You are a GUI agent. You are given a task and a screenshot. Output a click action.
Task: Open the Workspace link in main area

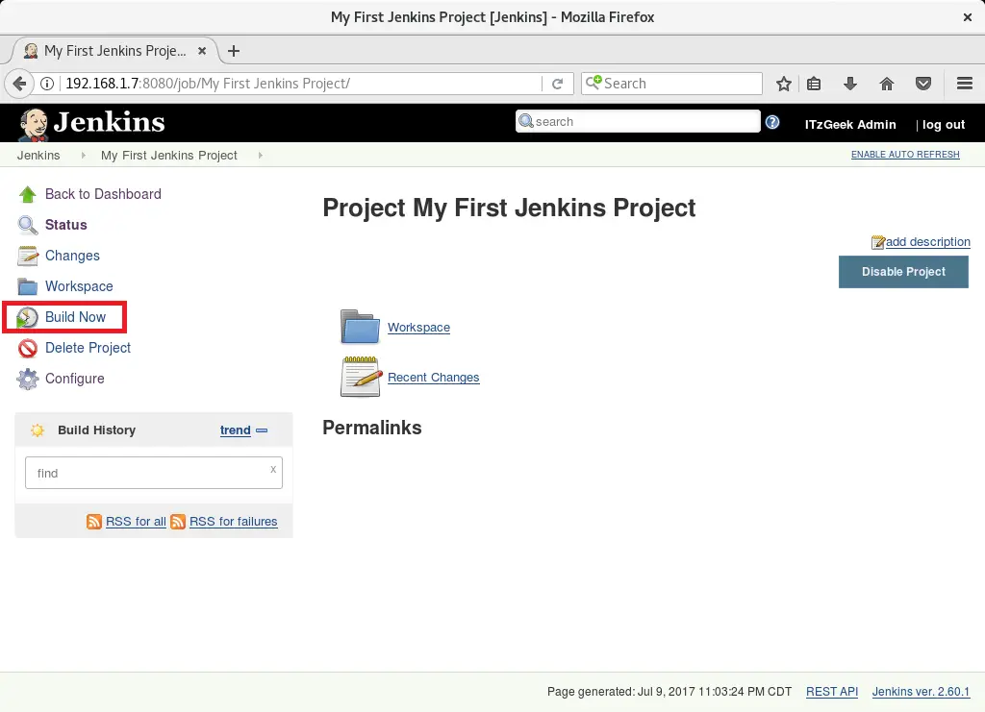tap(418, 328)
